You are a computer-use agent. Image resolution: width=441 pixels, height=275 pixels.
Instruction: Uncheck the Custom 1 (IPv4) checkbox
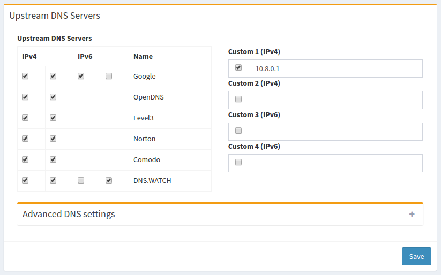click(238, 68)
